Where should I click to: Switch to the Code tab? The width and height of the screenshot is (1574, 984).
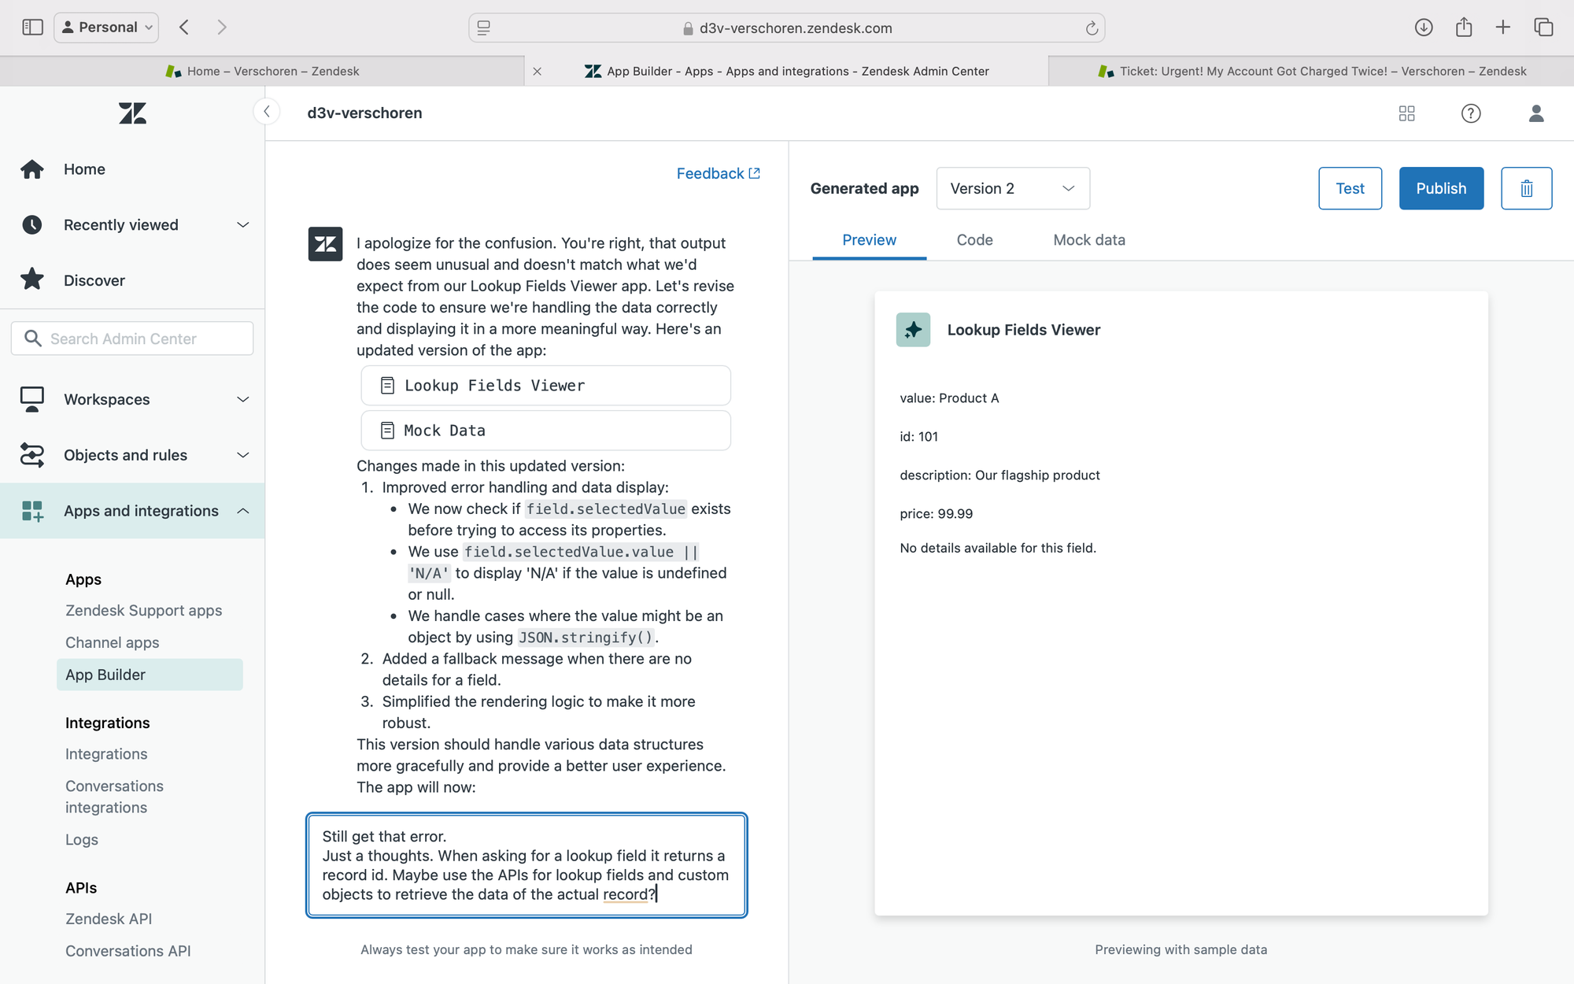coord(974,240)
